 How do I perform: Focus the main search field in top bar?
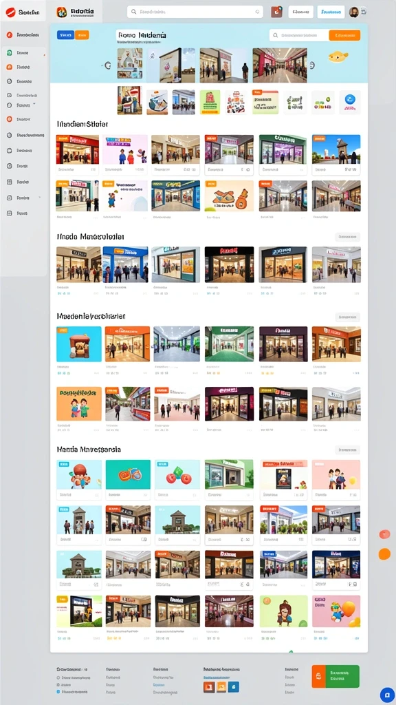tap(195, 12)
